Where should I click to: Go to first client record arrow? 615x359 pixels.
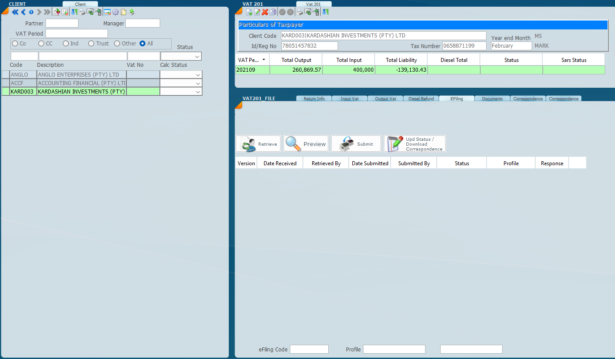[15, 12]
